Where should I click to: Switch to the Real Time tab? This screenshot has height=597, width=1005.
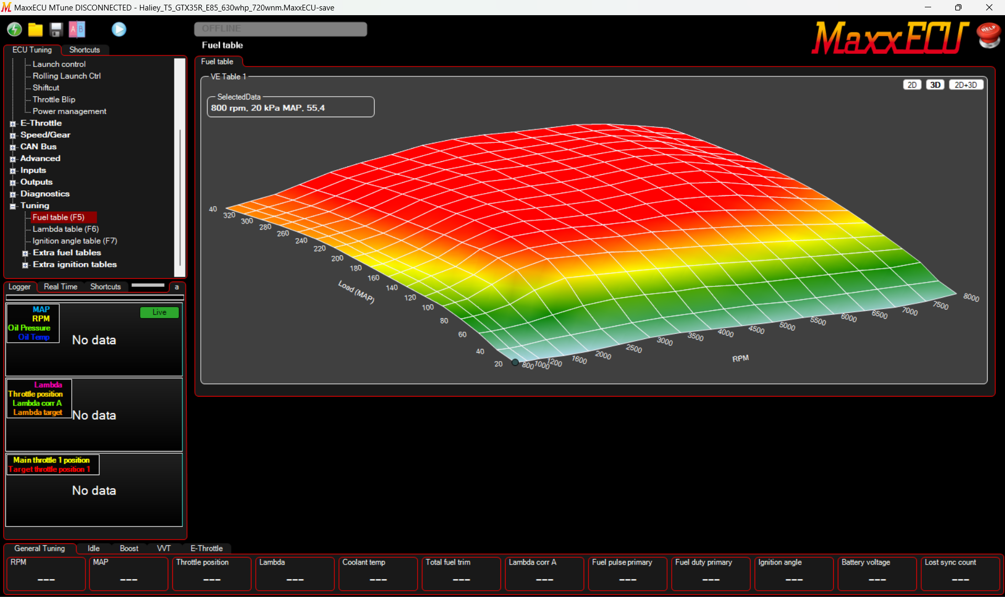[x=60, y=287]
